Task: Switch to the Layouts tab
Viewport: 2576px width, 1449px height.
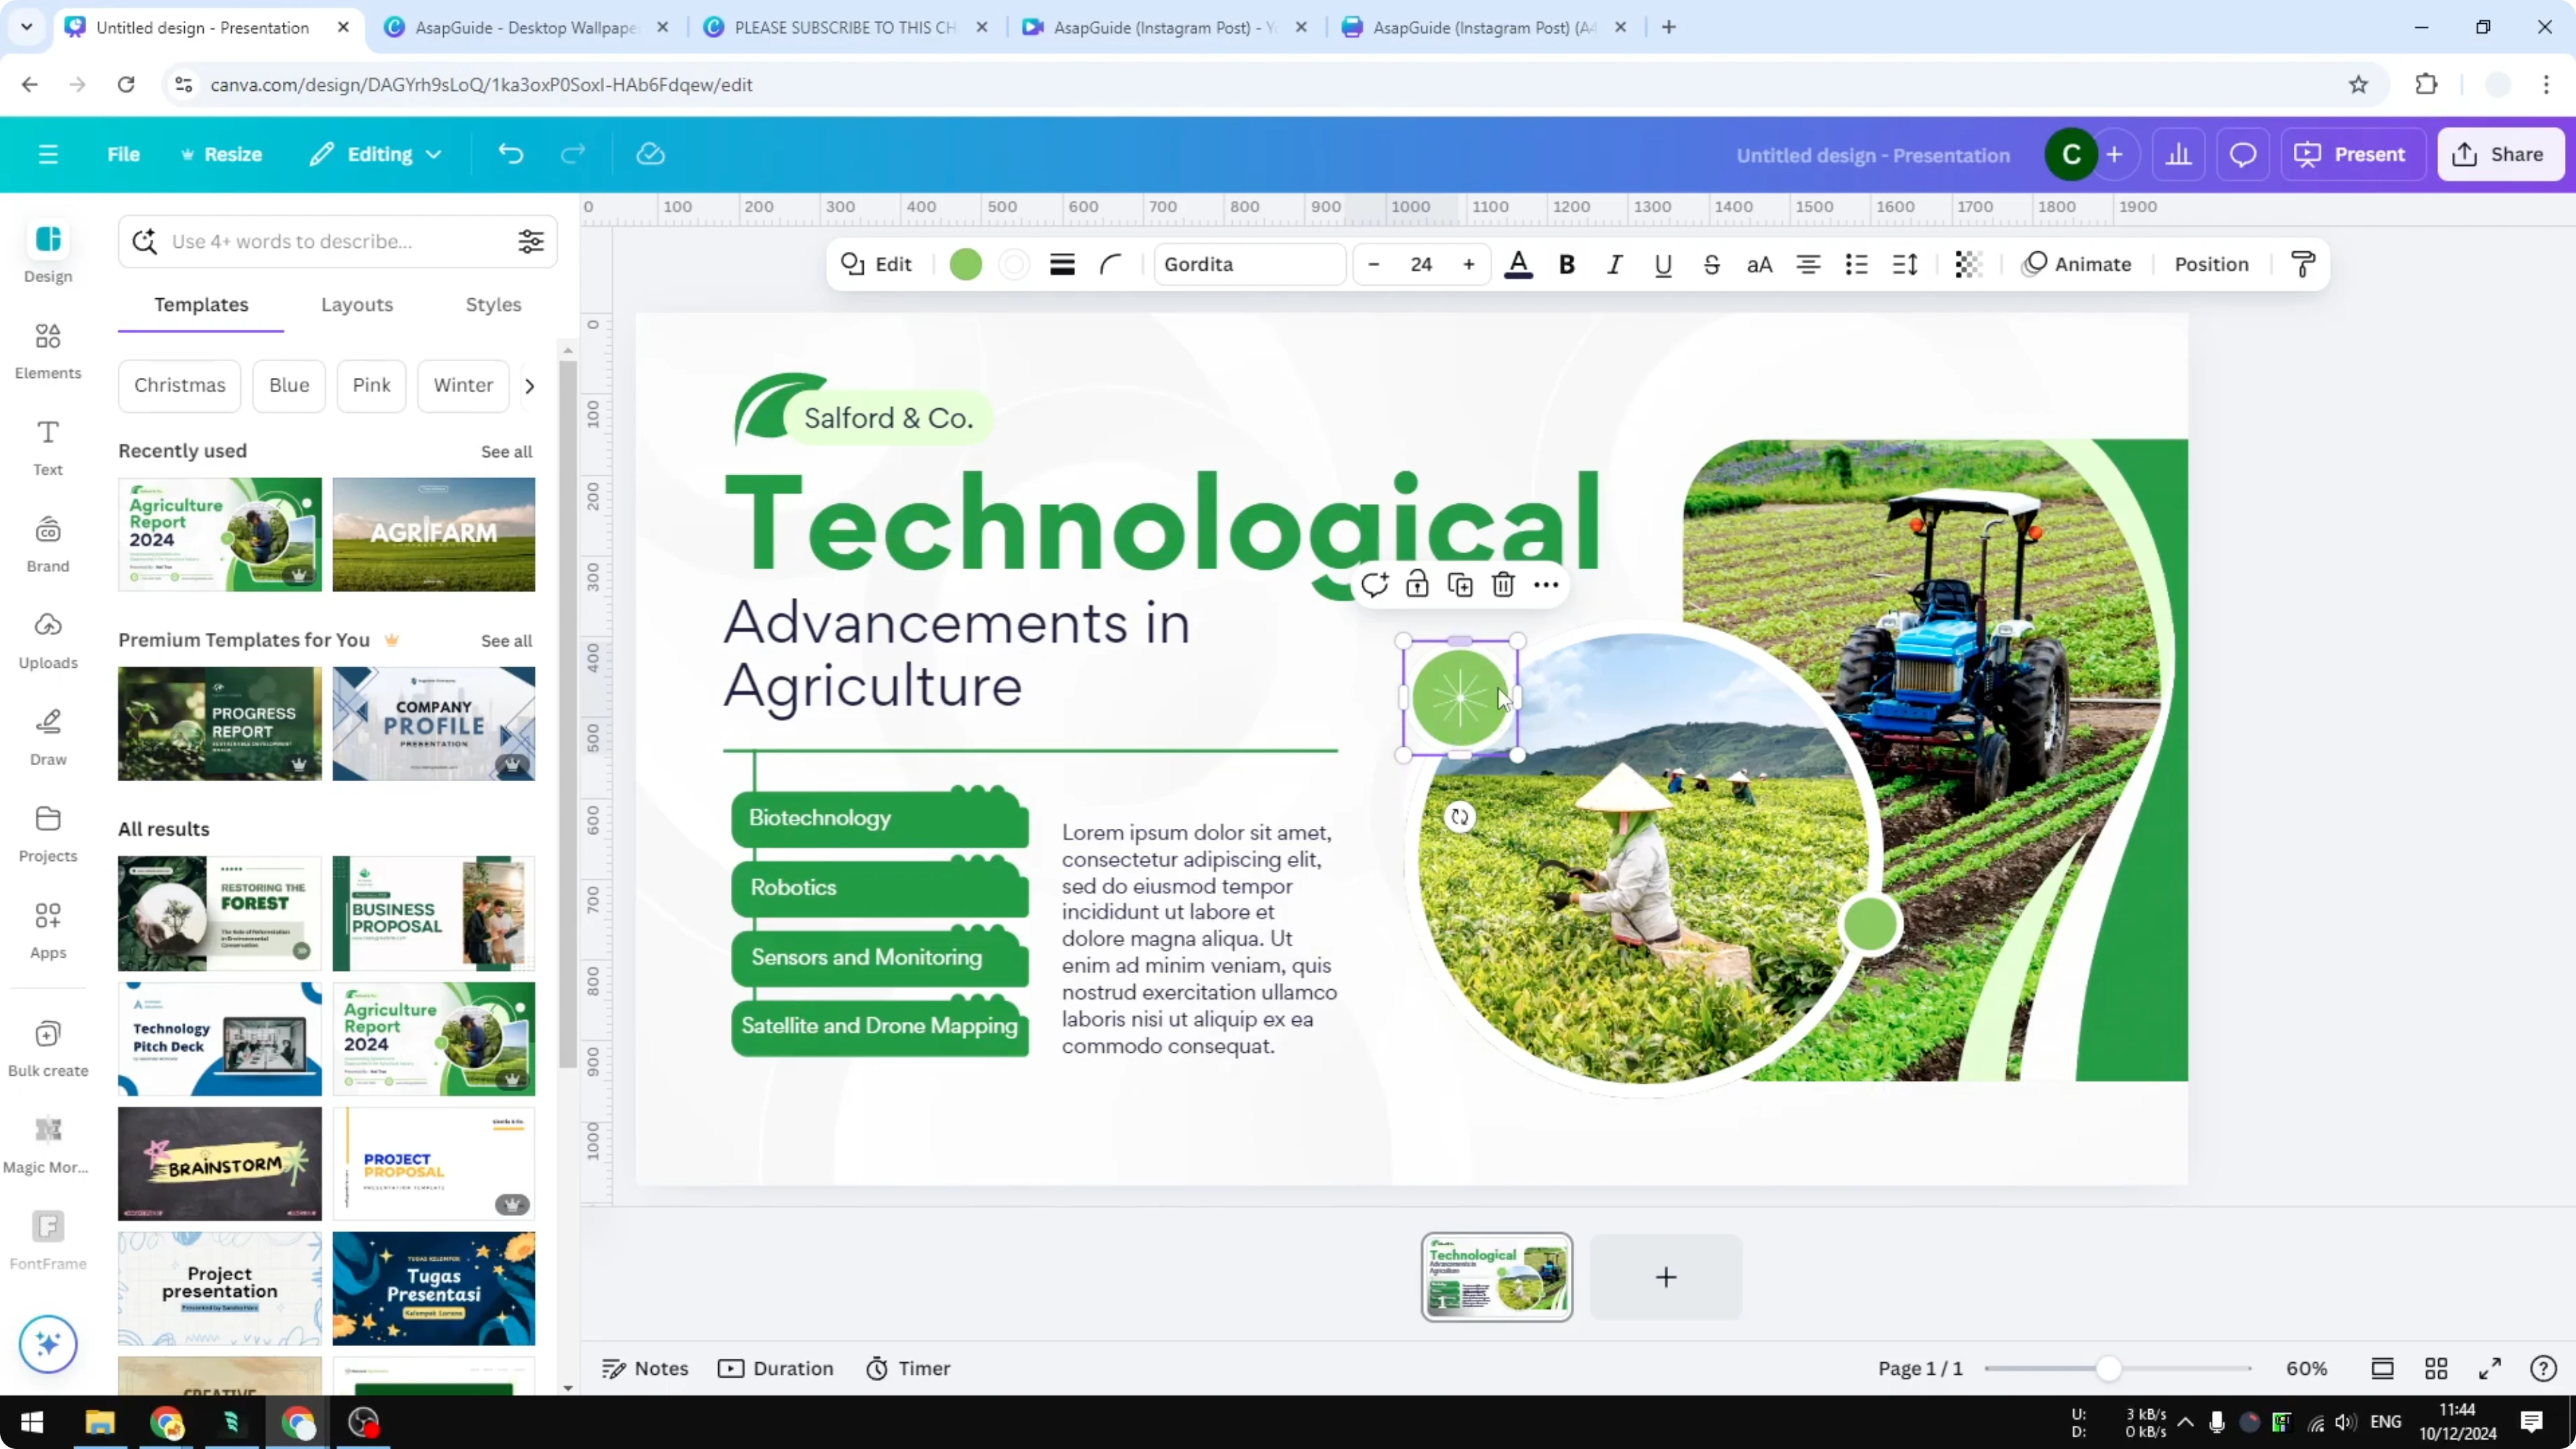Action: click(357, 305)
